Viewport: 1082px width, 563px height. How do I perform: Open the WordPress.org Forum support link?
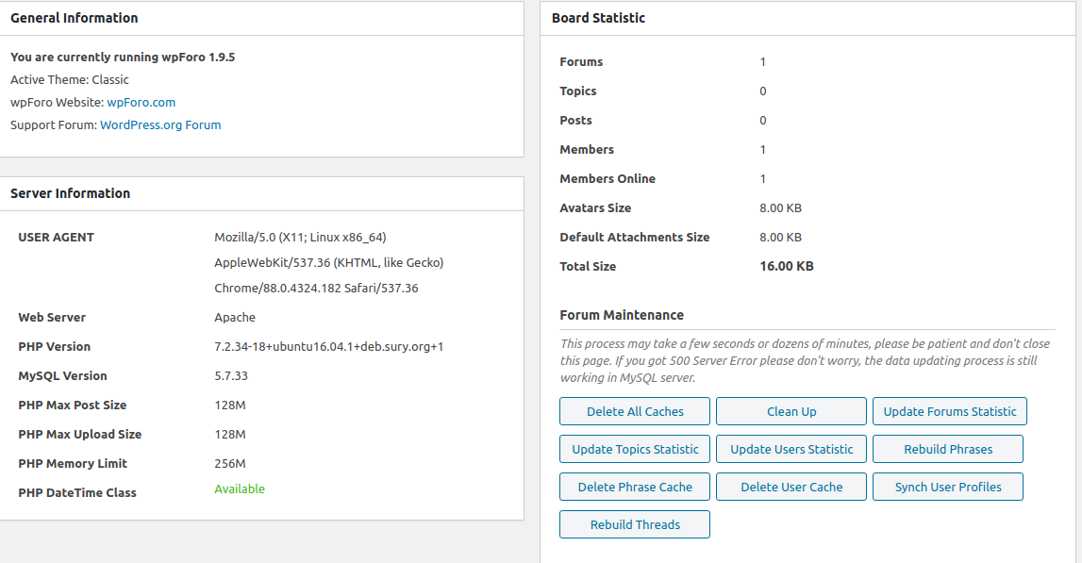[160, 124]
